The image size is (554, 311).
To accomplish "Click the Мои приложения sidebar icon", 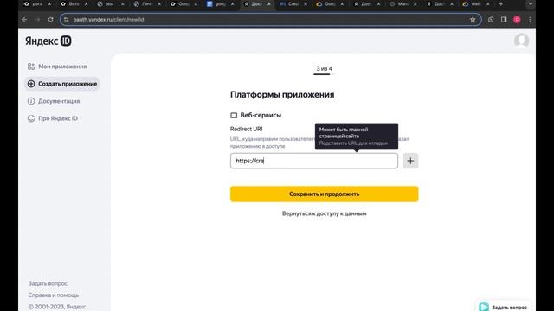I will coord(31,67).
